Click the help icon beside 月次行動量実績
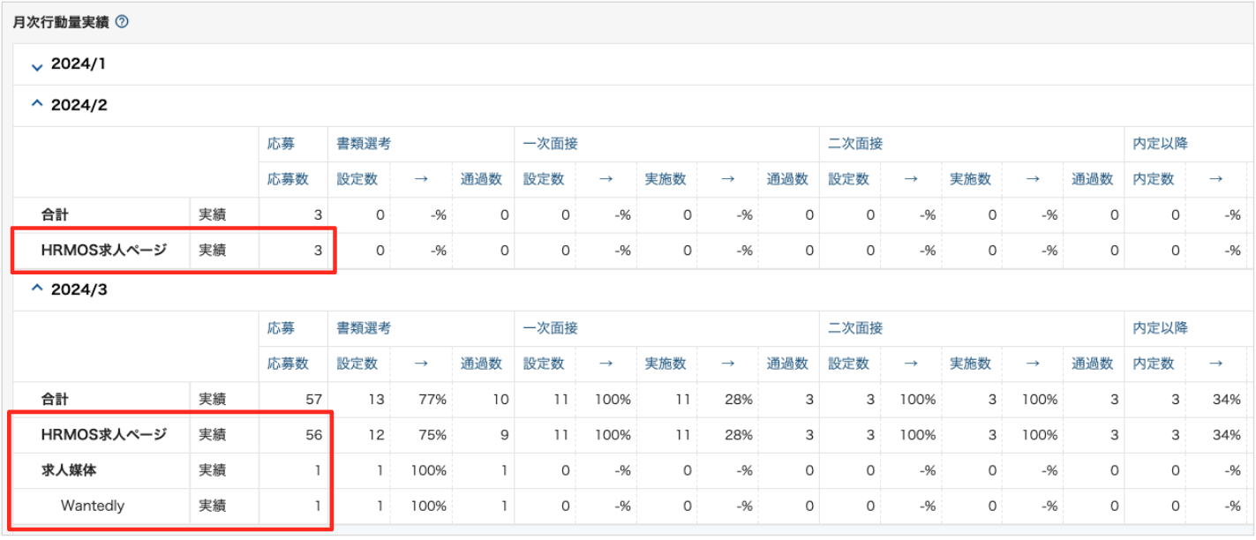 coord(122,22)
